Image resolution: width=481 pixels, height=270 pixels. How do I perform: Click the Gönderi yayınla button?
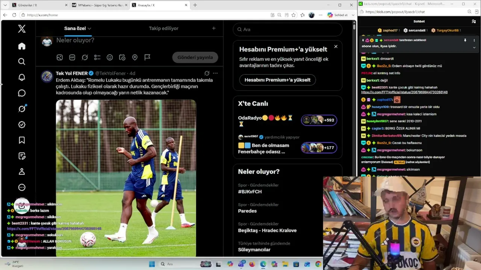click(195, 57)
